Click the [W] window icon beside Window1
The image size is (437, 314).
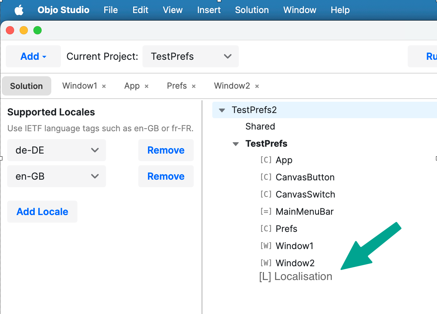click(x=266, y=246)
